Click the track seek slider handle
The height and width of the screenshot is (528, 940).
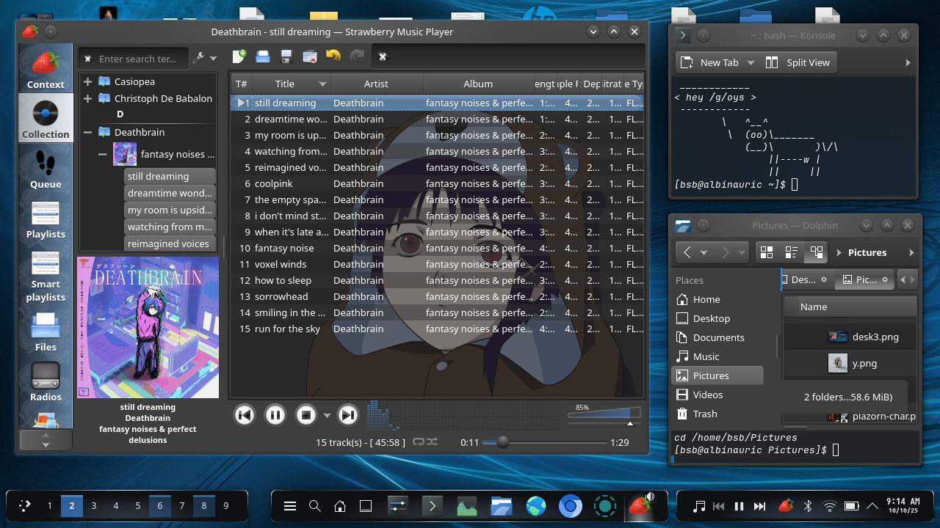point(503,442)
